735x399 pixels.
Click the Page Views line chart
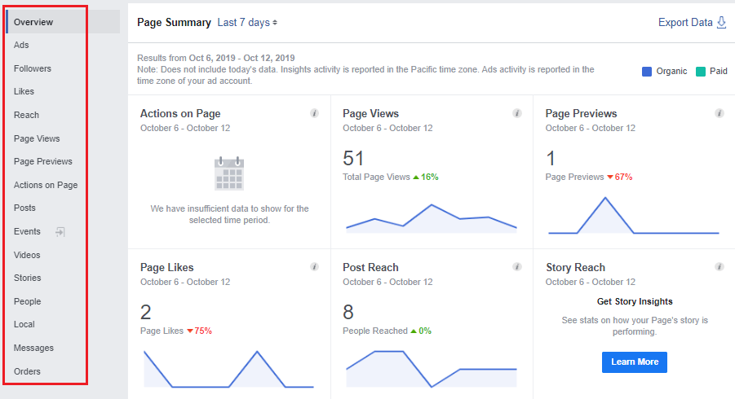(431, 218)
